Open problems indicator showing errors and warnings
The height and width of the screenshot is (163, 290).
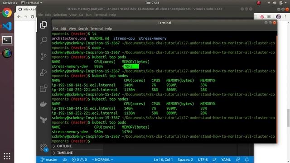[x=79, y=160]
